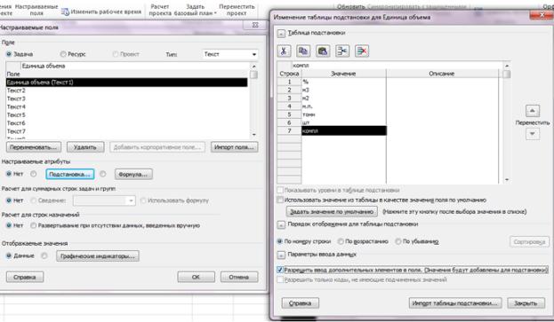Click the 'Удалить' button

(x=85, y=147)
